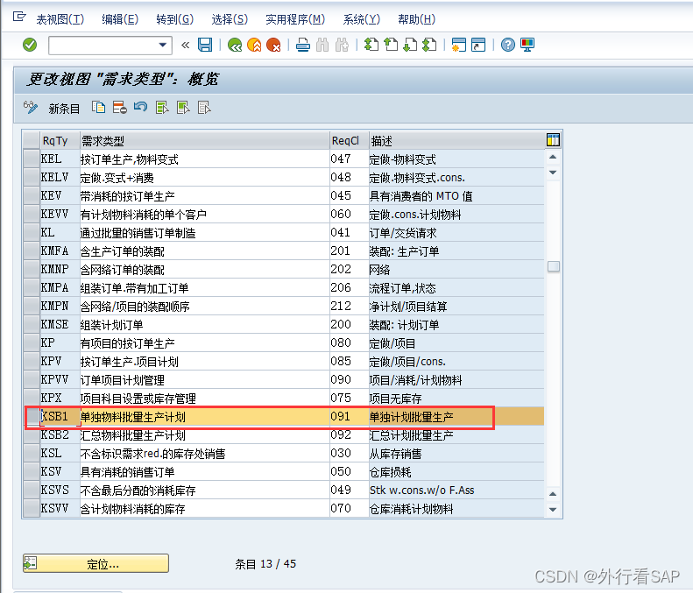This screenshot has height=593, width=693.
Task: Open the 编辑(E) menu
Action: pyautogui.click(x=120, y=19)
